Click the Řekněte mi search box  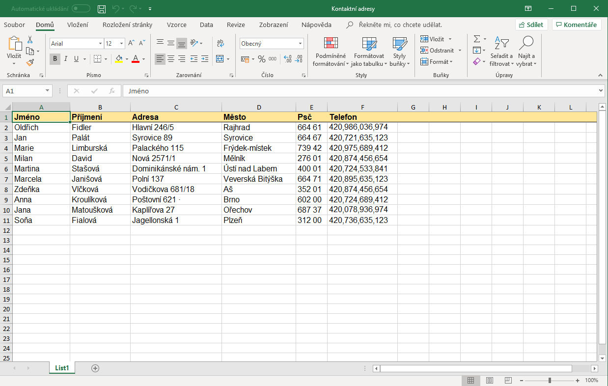pos(400,25)
